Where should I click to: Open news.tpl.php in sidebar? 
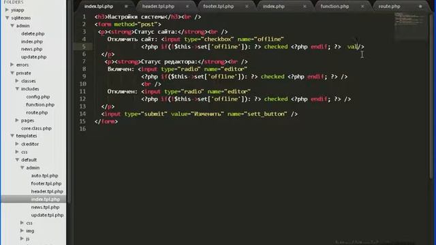[x=46, y=207]
